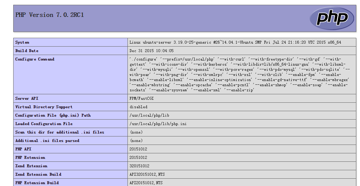Screen dimensions: 360x186
Task: Click the 'disabled' value for Virtual Directory
Action: [x=138, y=107]
